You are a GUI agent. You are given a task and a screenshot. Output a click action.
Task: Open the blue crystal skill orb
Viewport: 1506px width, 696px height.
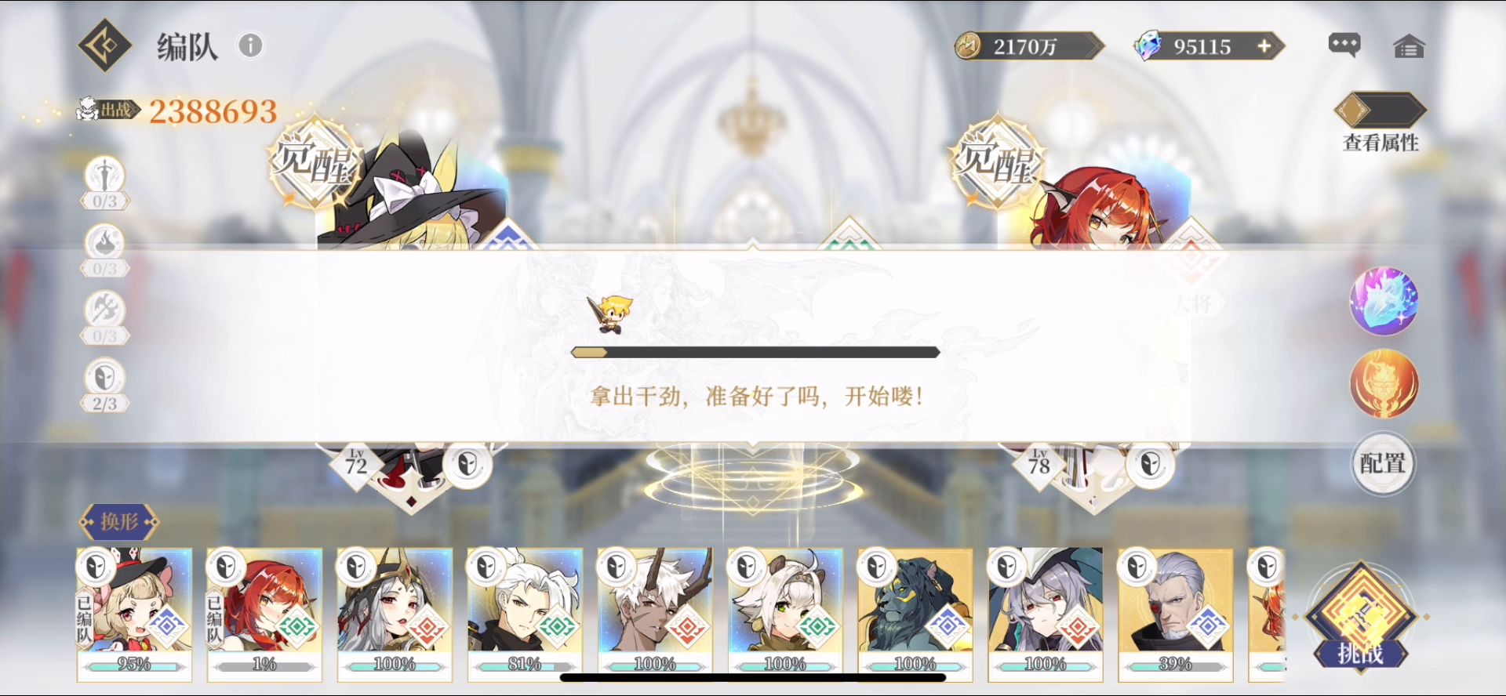(1384, 301)
